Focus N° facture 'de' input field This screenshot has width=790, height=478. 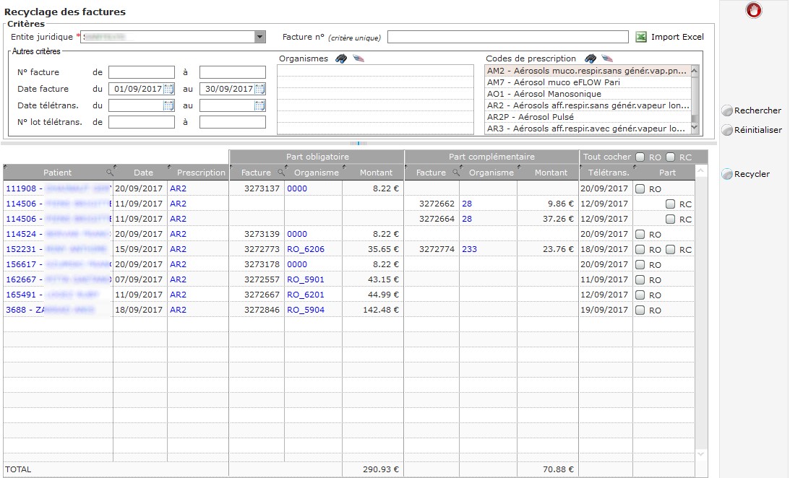tap(142, 72)
